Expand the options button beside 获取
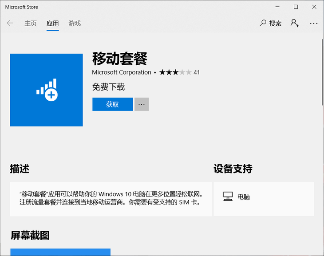Screen dimensions: 324x256 [x=142, y=104]
